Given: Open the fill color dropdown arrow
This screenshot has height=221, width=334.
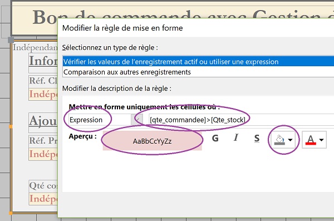Looking at the screenshot, I should click(x=290, y=140).
